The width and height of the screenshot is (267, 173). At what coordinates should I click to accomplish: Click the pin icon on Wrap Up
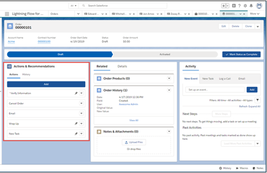(76, 124)
